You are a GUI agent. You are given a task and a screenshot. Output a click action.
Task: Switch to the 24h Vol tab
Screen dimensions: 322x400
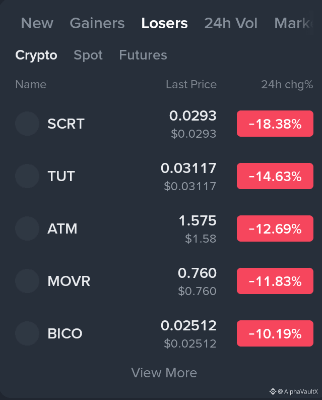pyautogui.click(x=231, y=23)
